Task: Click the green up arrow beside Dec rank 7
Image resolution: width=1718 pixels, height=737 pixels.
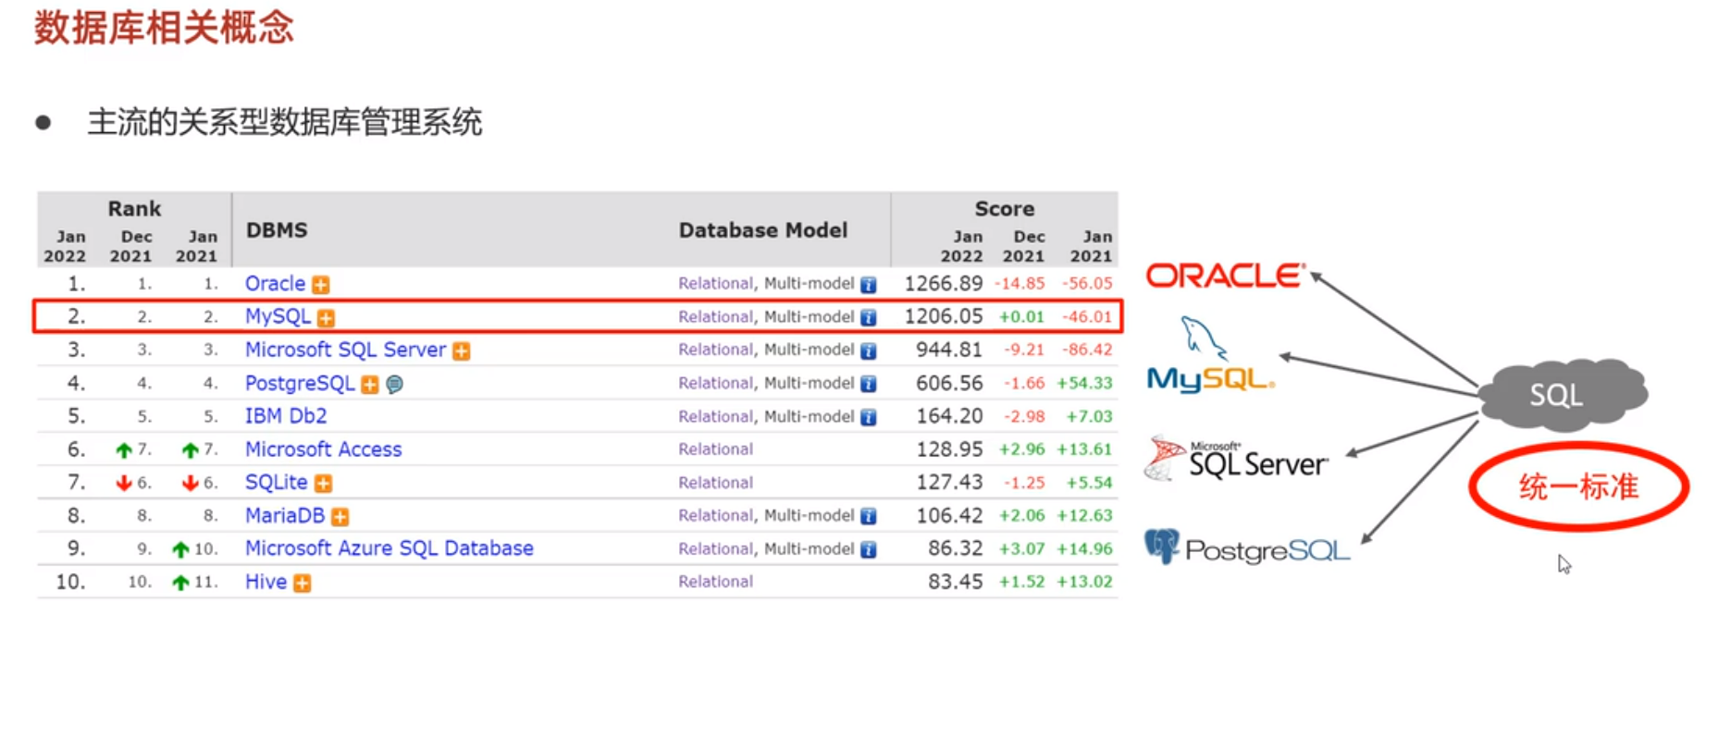Action: click(x=124, y=450)
